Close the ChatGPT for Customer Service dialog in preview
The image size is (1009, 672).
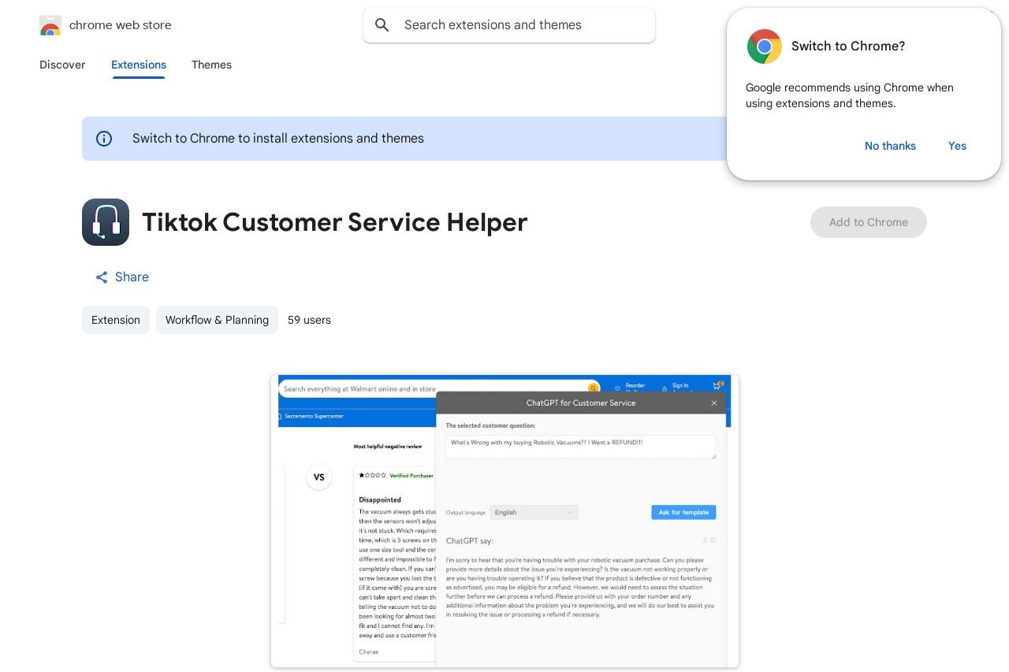(x=714, y=403)
